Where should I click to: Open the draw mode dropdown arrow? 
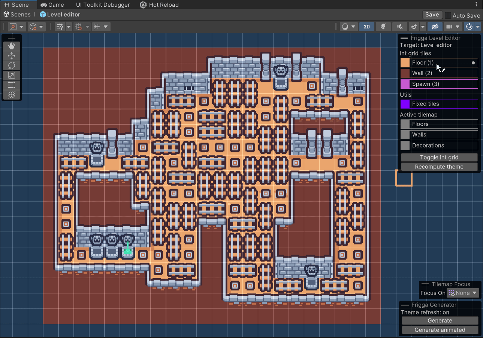click(x=353, y=27)
